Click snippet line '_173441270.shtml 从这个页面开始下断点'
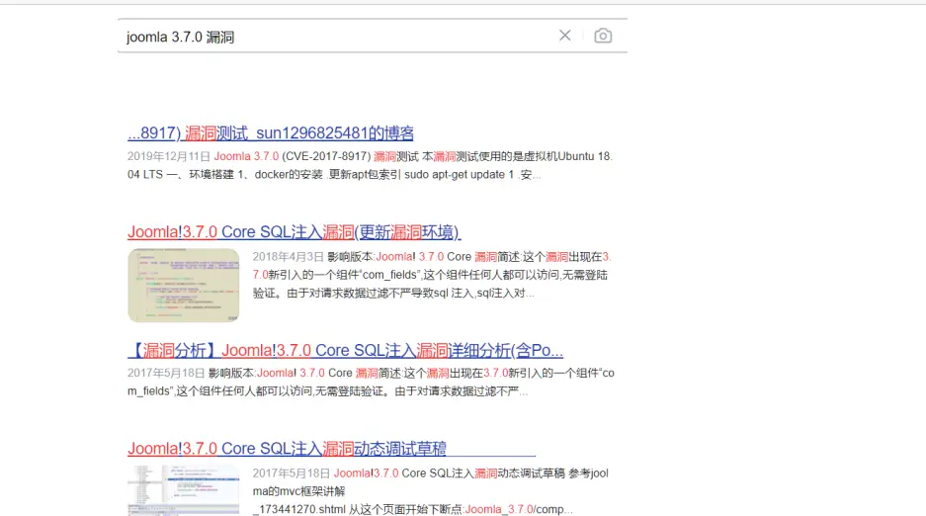 [413, 509]
